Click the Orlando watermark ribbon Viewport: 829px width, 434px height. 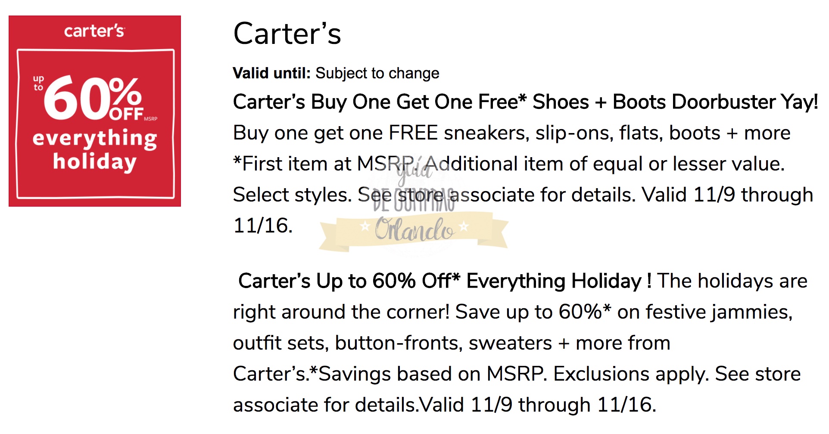(x=414, y=230)
